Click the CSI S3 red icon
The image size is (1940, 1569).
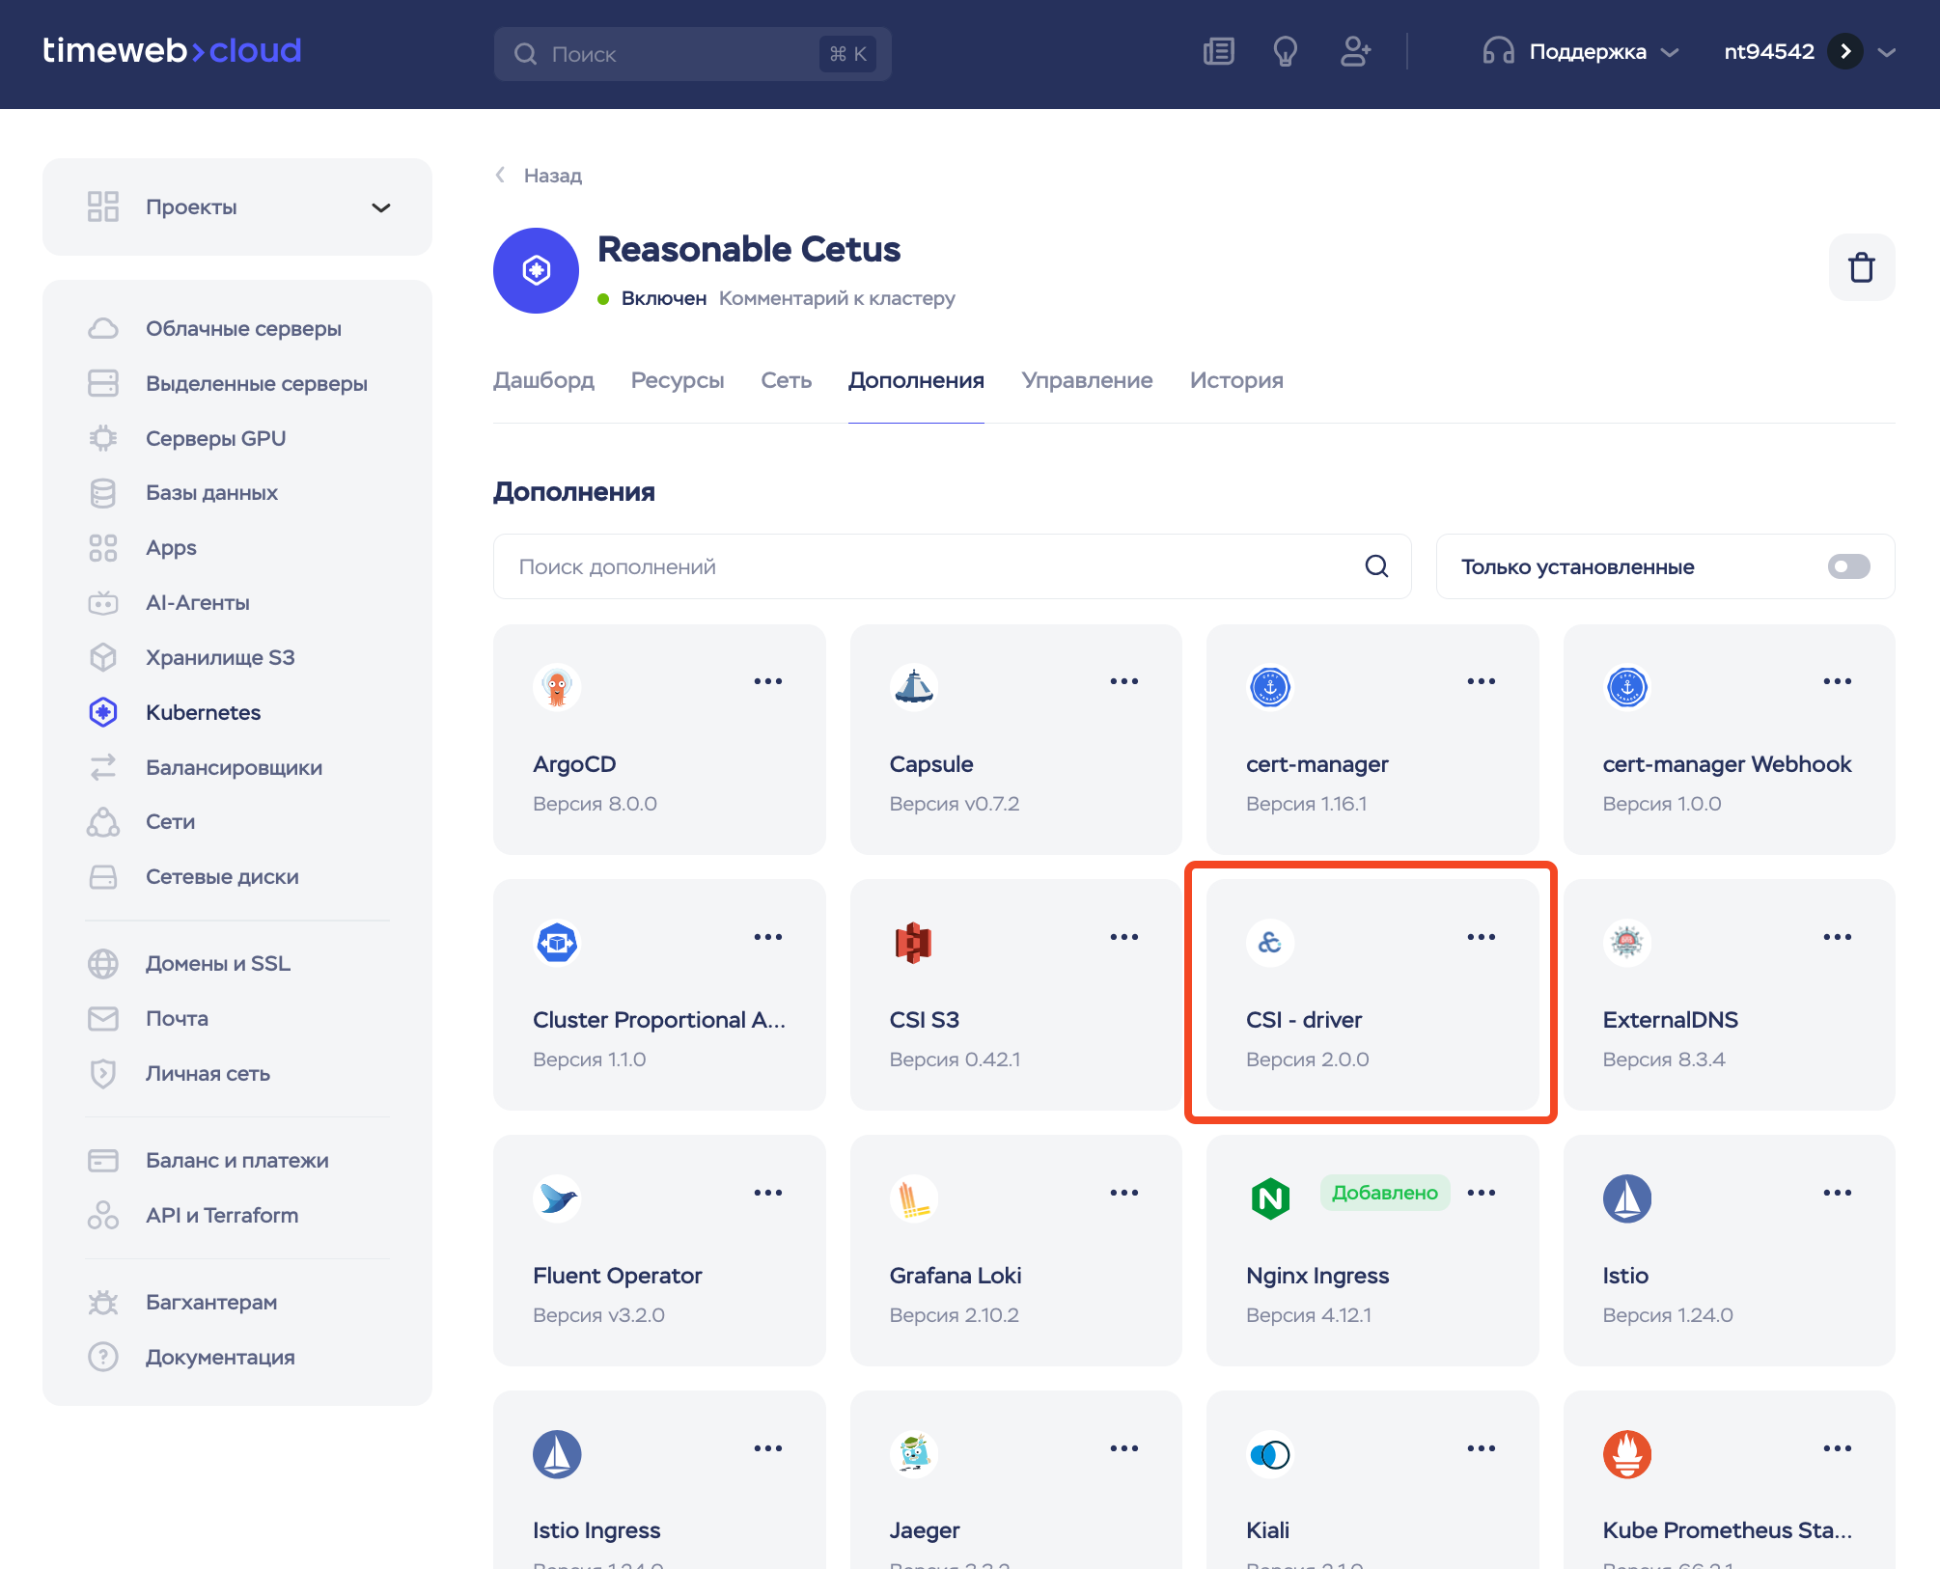coord(914,943)
